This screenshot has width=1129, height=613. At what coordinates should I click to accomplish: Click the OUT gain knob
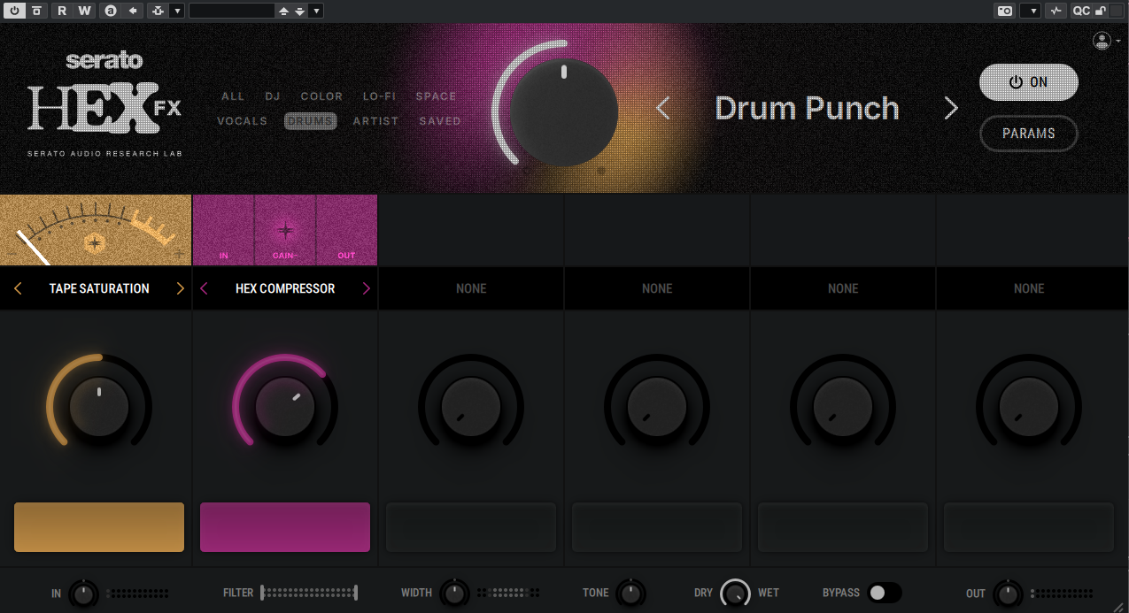click(x=1008, y=594)
